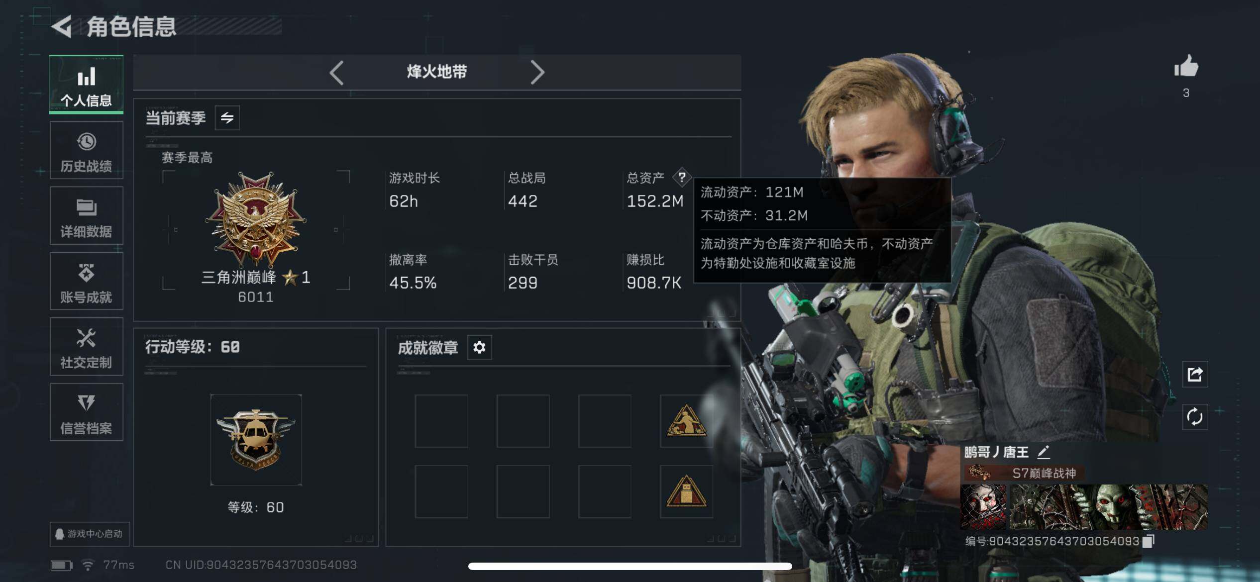The image size is (1260, 582).
Task: Click the rotate character refresh icon
Action: coord(1195,417)
